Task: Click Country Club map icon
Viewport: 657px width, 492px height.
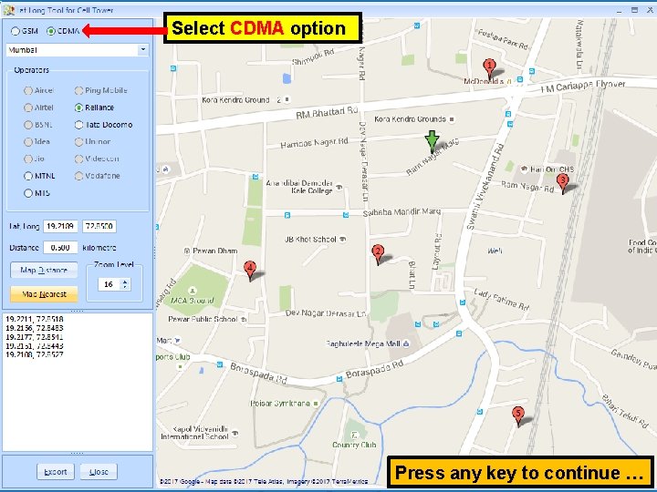Action: pyautogui.click(x=354, y=436)
